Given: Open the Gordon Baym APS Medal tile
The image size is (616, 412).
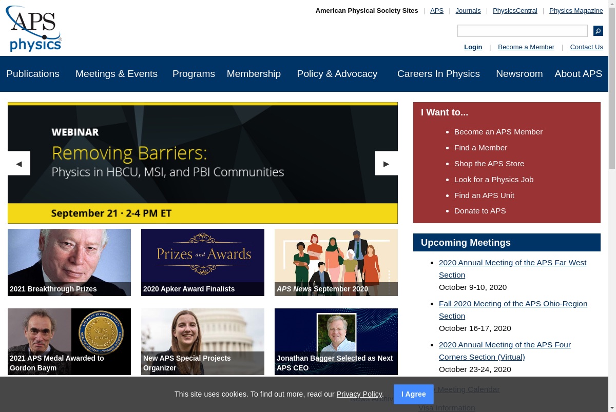Looking at the screenshot, I should [69, 342].
